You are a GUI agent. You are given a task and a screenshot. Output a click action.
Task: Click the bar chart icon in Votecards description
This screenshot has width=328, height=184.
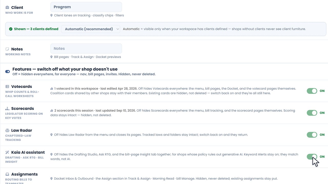[x=52, y=89]
